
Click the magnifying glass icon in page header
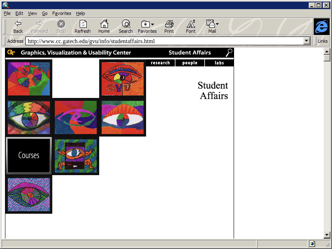(x=229, y=53)
